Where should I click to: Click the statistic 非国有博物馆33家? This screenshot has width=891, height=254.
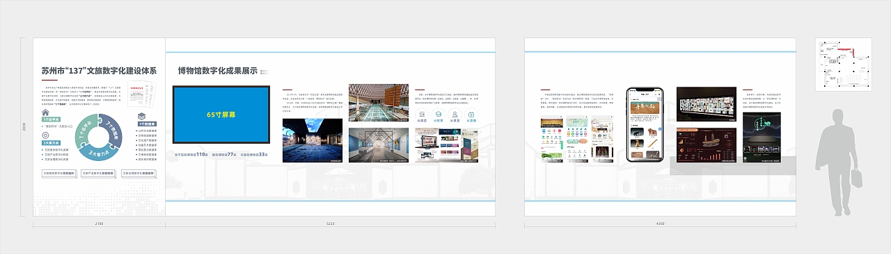[254, 155]
